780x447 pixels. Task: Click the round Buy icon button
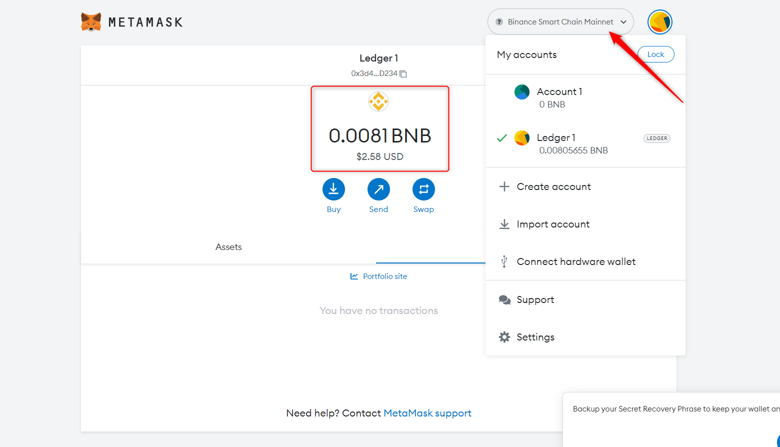333,189
